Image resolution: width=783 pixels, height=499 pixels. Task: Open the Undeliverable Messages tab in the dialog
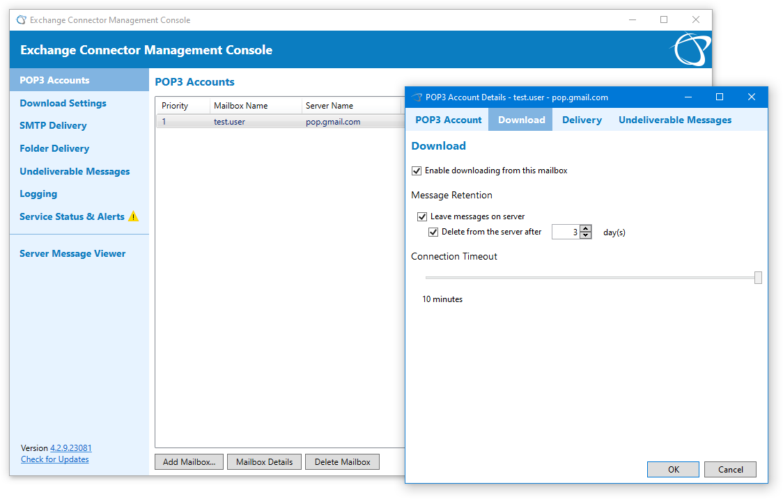click(674, 120)
